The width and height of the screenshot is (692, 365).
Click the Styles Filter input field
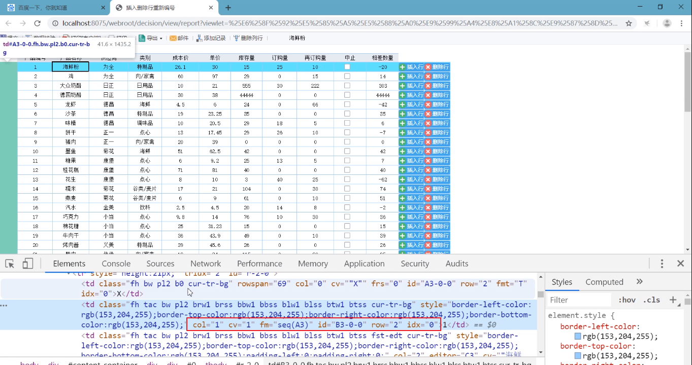(579, 300)
